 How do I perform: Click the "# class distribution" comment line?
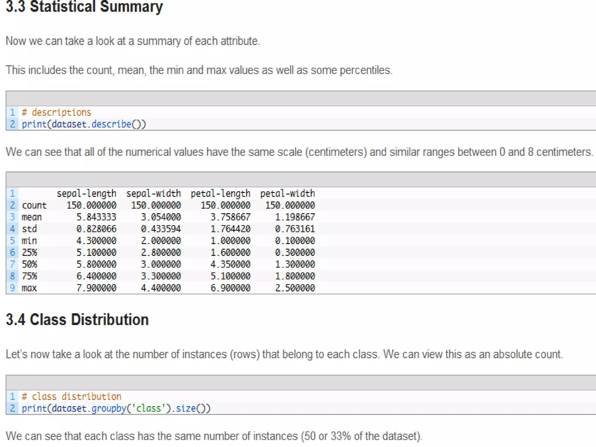(x=72, y=397)
